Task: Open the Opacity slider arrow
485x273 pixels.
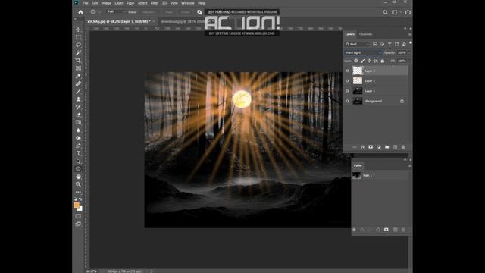Action: tap(409, 52)
